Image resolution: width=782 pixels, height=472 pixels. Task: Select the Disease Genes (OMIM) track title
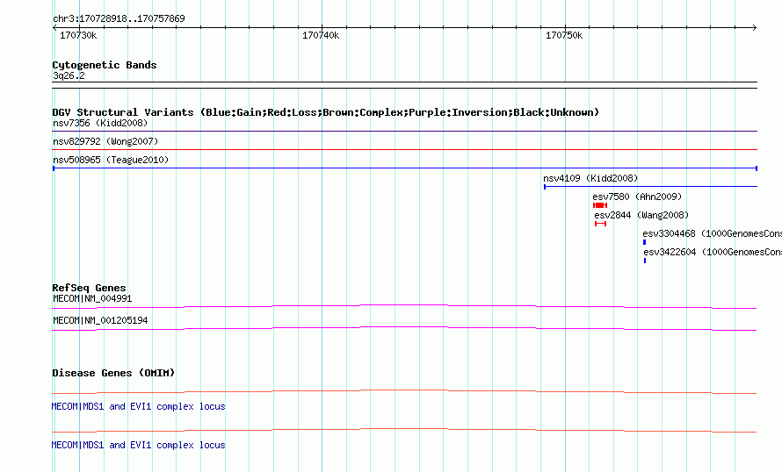(113, 373)
